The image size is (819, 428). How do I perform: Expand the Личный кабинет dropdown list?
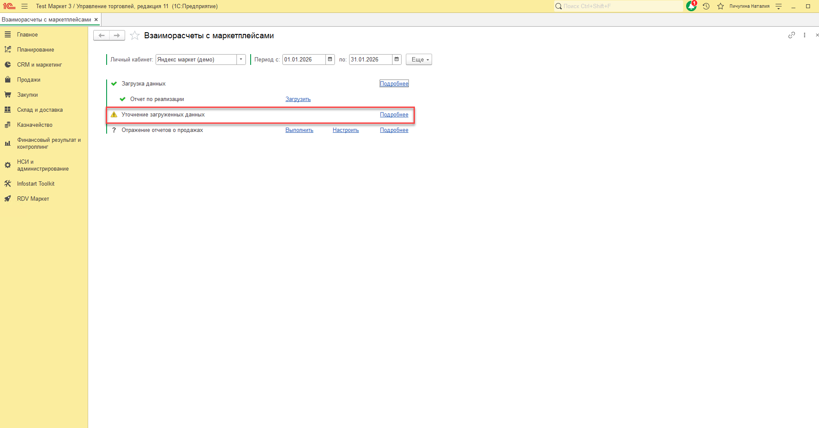coord(241,59)
